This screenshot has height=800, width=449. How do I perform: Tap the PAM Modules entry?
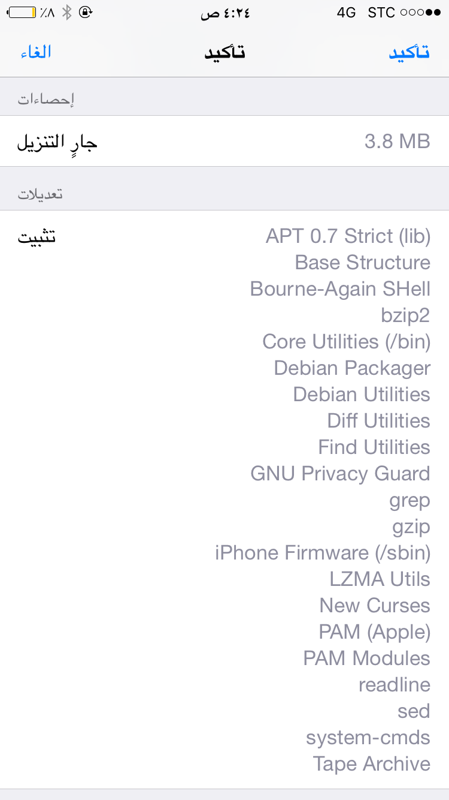[366, 658]
